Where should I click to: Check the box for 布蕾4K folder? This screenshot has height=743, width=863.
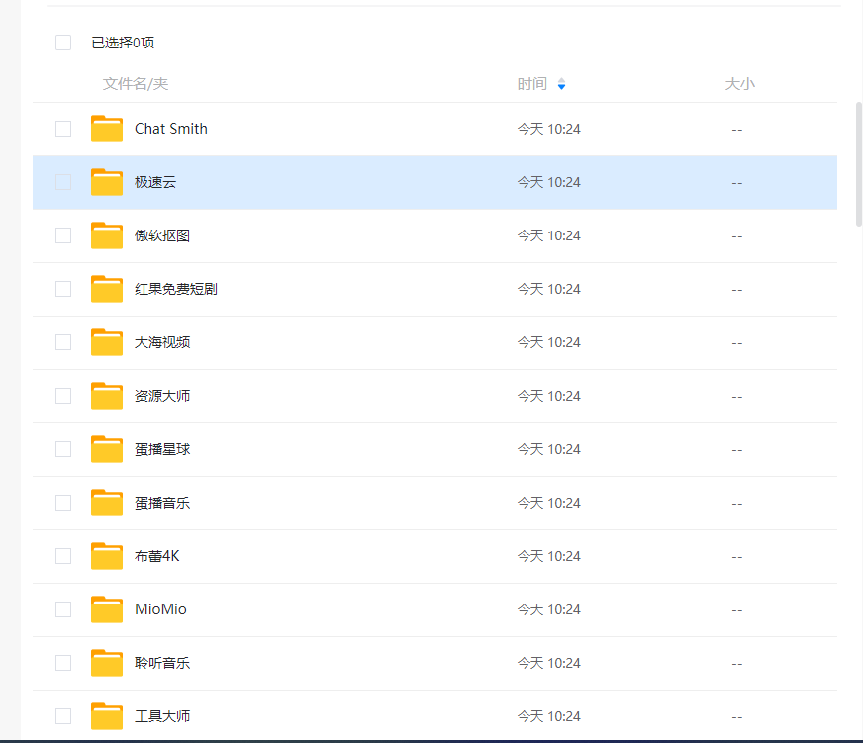[63, 556]
